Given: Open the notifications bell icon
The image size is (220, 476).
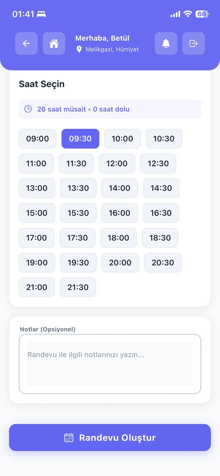Looking at the screenshot, I should click(x=166, y=43).
